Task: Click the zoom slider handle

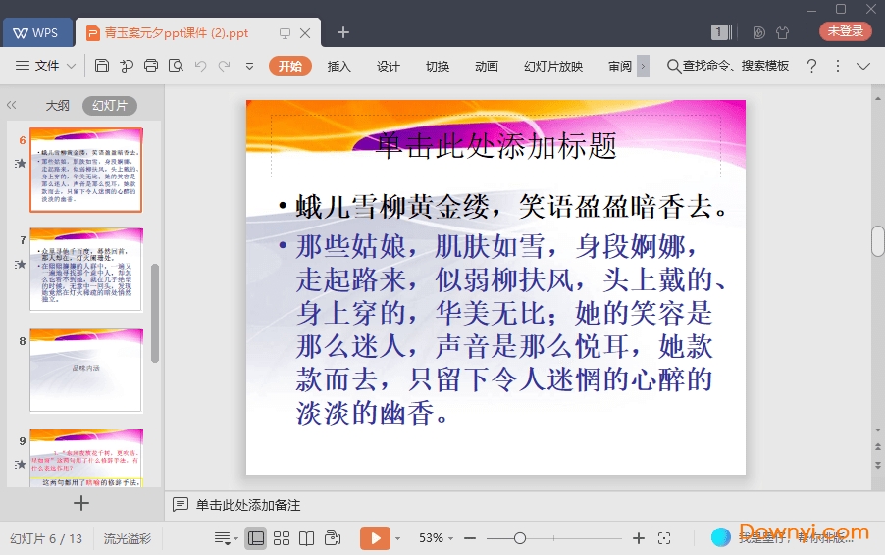Action: (520, 538)
